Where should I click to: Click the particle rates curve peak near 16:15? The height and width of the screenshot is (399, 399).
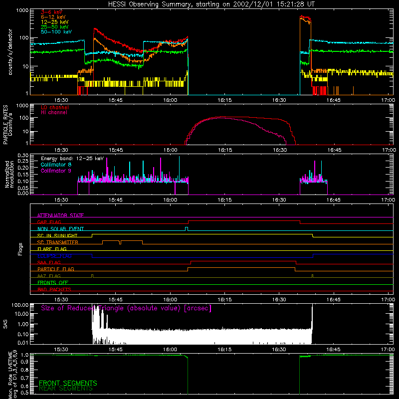coord(222,117)
